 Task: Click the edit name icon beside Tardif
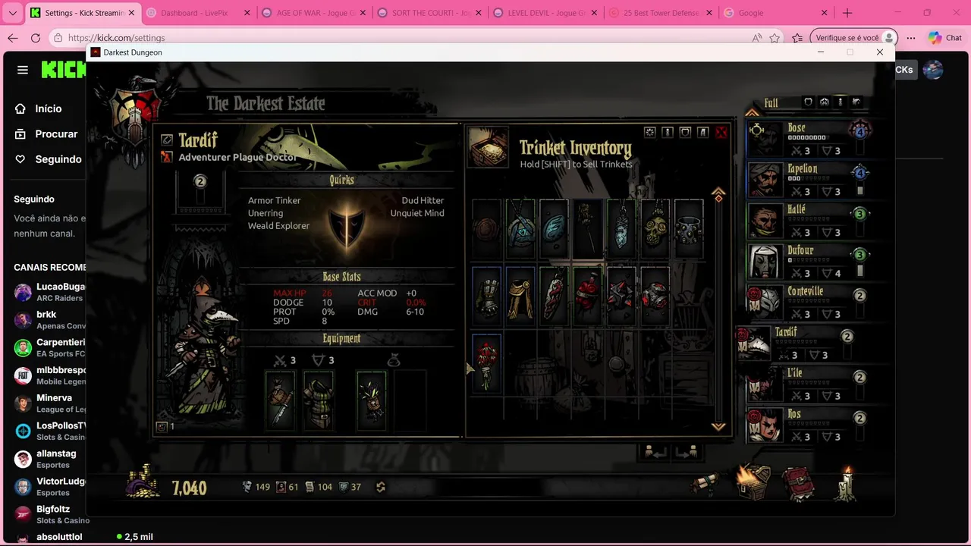pyautogui.click(x=167, y=140)
